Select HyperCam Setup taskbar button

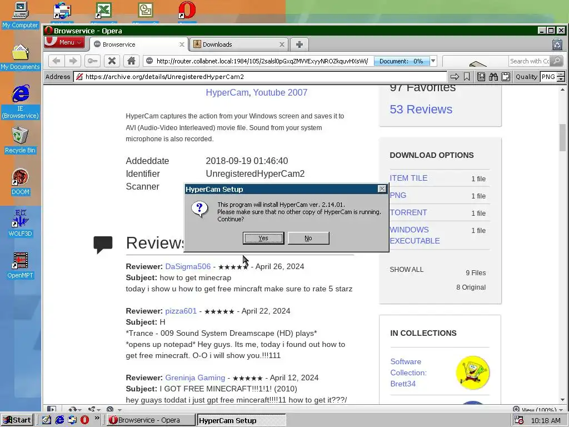coord(241,420)
